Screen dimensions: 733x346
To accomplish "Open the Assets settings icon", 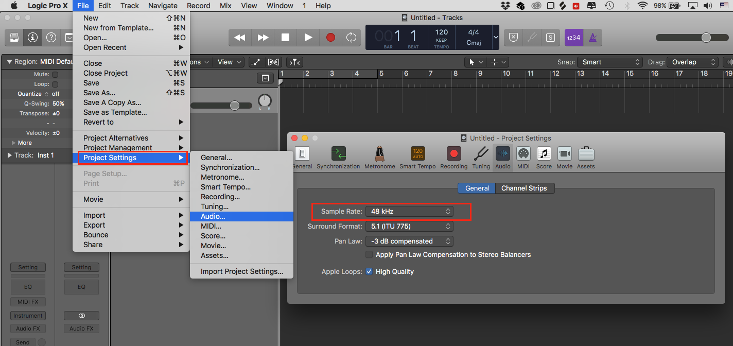I will tap(586, 154).
